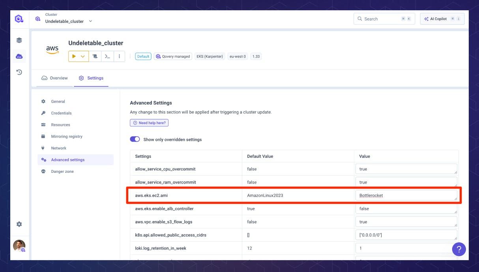
Task: Click the Qovery logo icon
Action: pyautogui.click(x=19, y=19)
